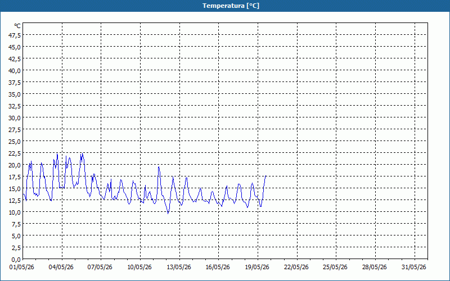Click the 04/05/26 date label
Image resolution: width=450 pixels, height=281 pixels.
[x=61, y=268]
